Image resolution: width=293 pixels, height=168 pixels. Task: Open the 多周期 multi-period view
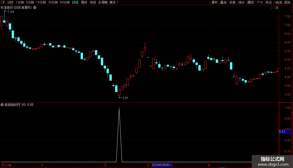click(103, 2)
